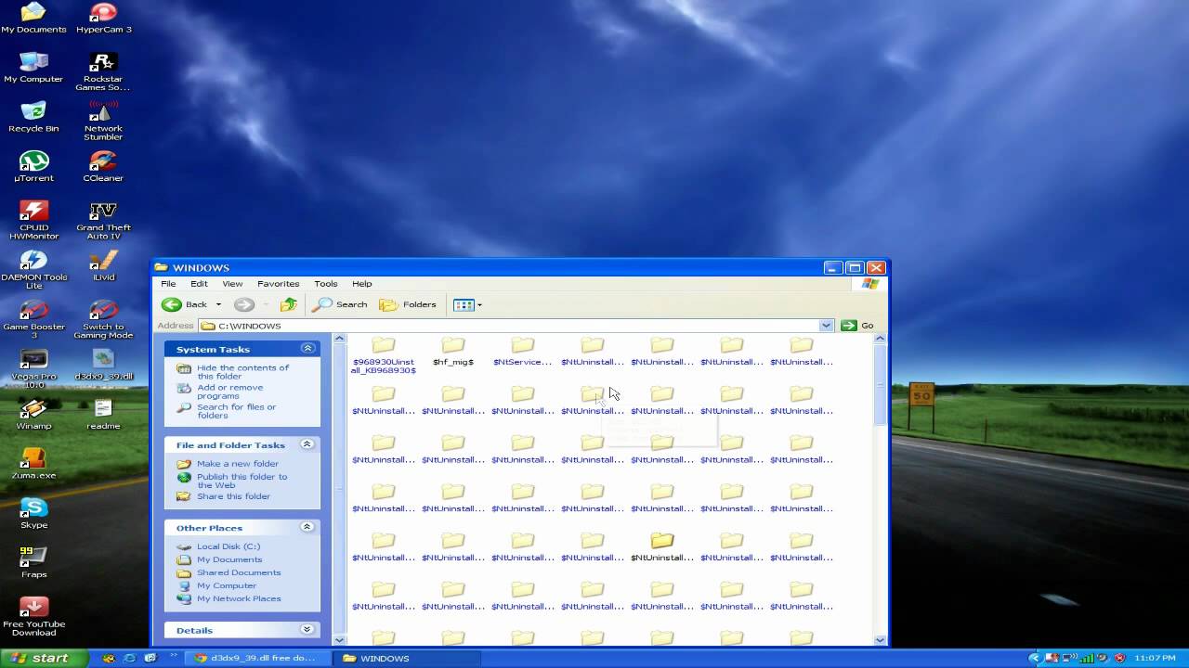Viewport: 1189px width, 668px height.
Task: Expand the Details panel
Action: pyautogui.click(x=307, y=629)
